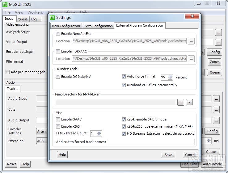Click NeroAacEnc location path field
The height and width of the screenshot is (173, 228).
[129, 41]
